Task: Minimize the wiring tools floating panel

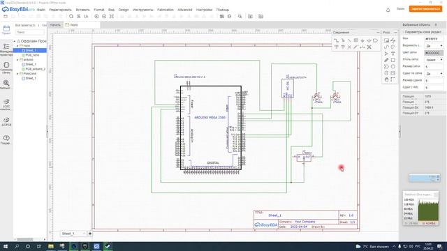Action: tap(378, 33)
